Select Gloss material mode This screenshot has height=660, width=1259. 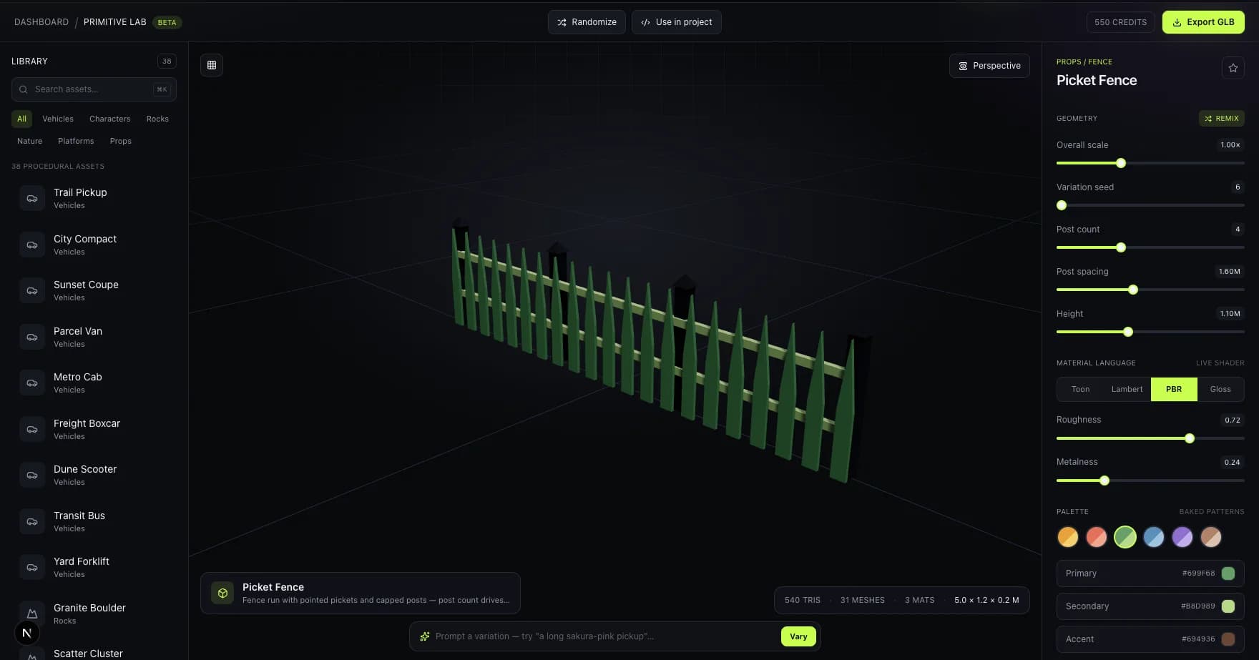click(1220, 389)
